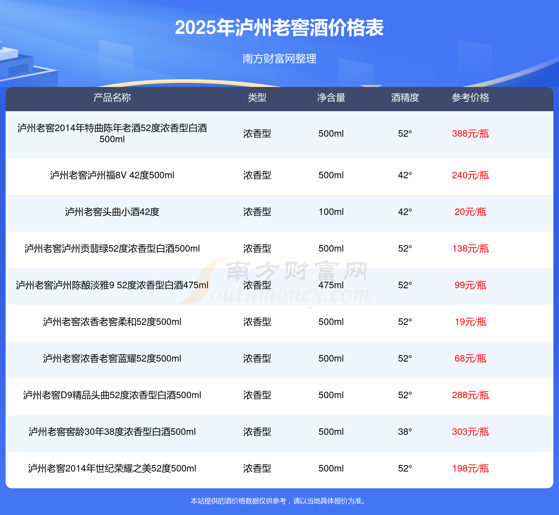559x515 pixels.
Task: Click the 产品名称 column header
Action: click(x=112, y=98)
